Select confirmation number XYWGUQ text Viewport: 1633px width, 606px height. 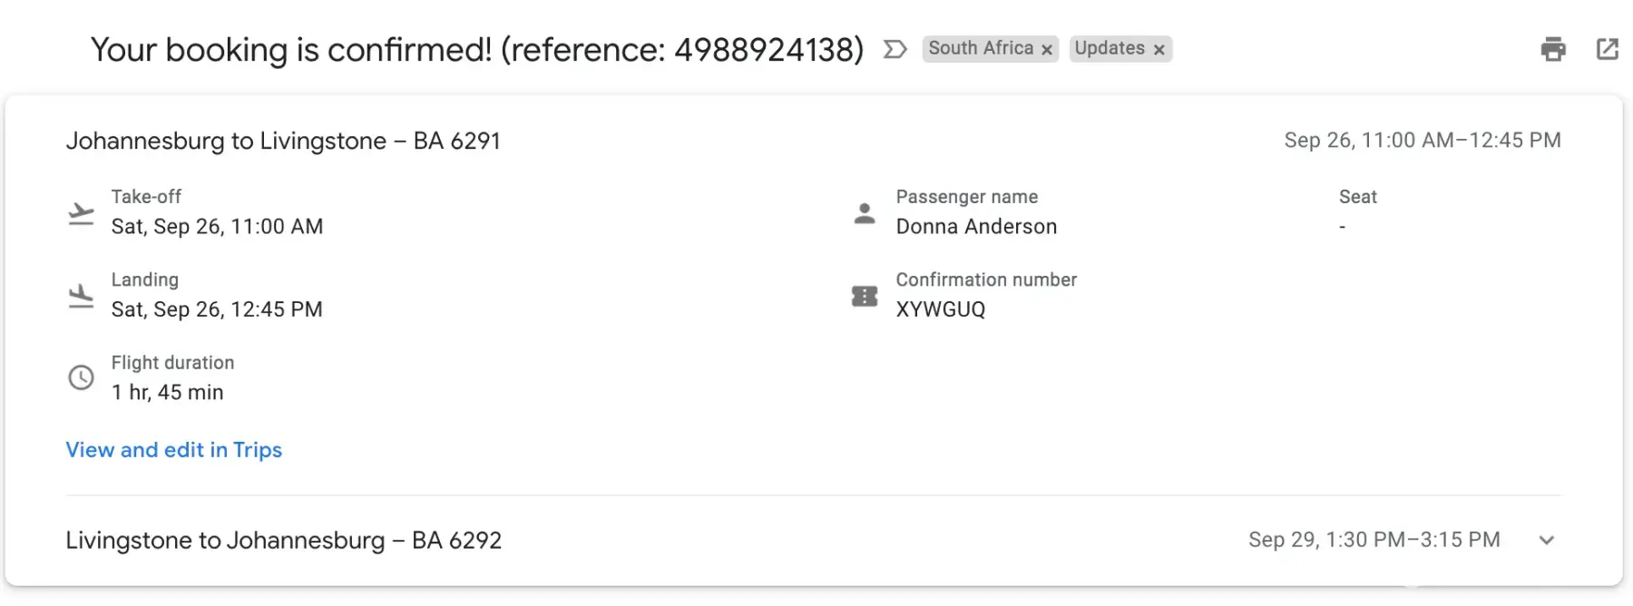click(940, 309)
